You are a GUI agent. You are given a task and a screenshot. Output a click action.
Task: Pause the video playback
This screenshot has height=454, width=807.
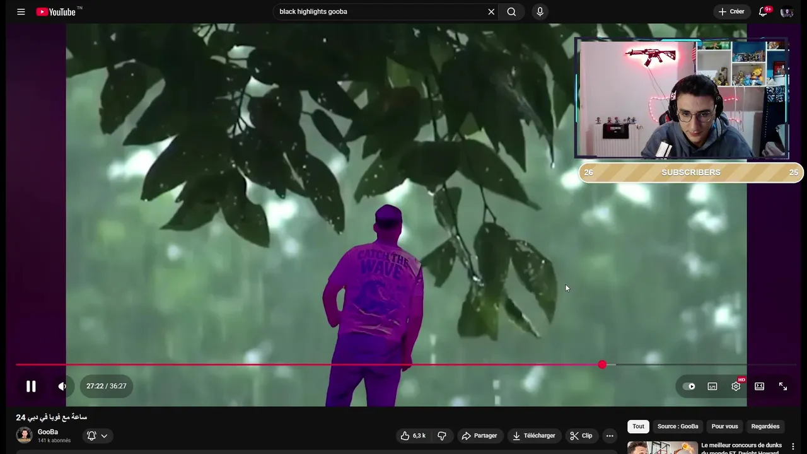(31, 386)
